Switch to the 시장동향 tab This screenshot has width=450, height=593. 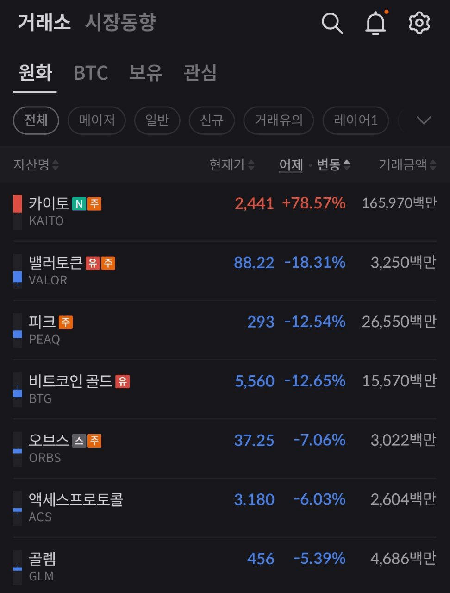click(x=120, y=23)
